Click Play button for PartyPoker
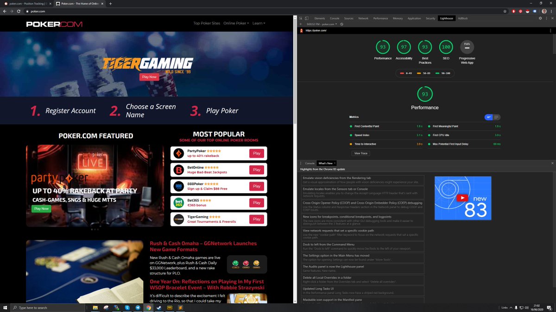The width and height of the screenshot is (556, 312). pyautogui.click(x=256, y=153)
